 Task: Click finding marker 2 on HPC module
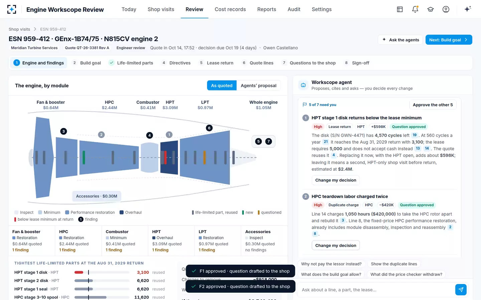102,135
